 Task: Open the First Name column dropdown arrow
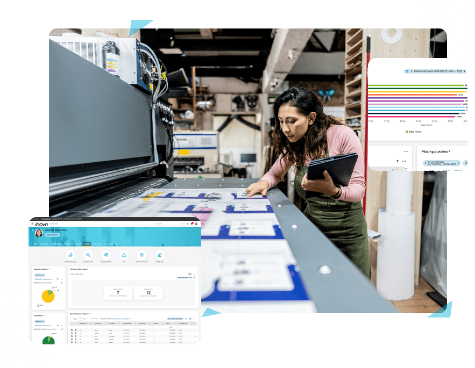click(x=105, y=323)
